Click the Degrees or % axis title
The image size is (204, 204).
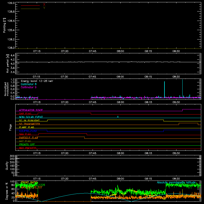7,191
